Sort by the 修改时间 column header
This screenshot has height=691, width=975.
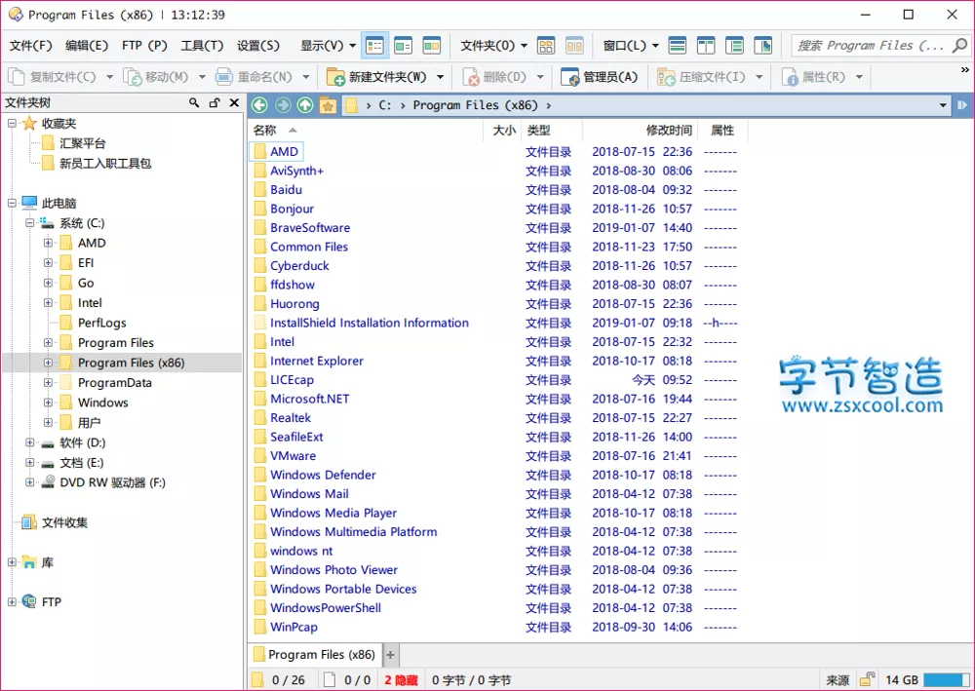(669, 130)
